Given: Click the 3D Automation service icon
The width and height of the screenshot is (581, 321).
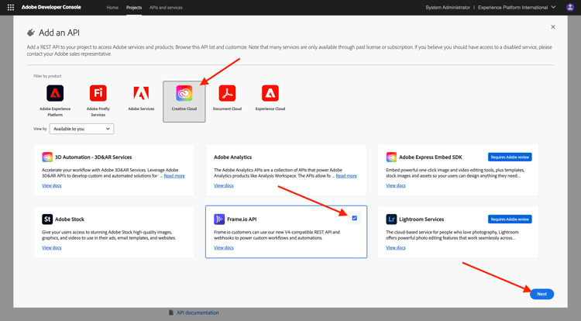Looking at the screenshot, I should 47,157.
